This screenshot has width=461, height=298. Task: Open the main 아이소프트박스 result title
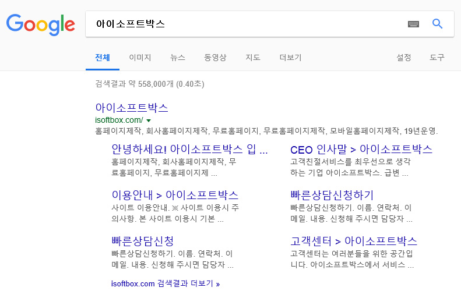[131, 108]
